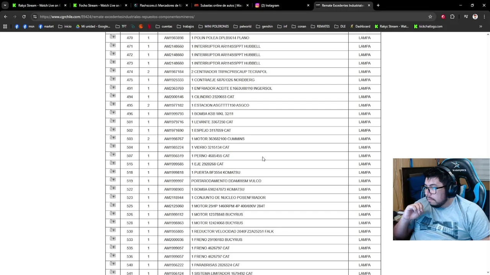
Task: Bookmark this page with star icon
Action: tap(430, 17)
